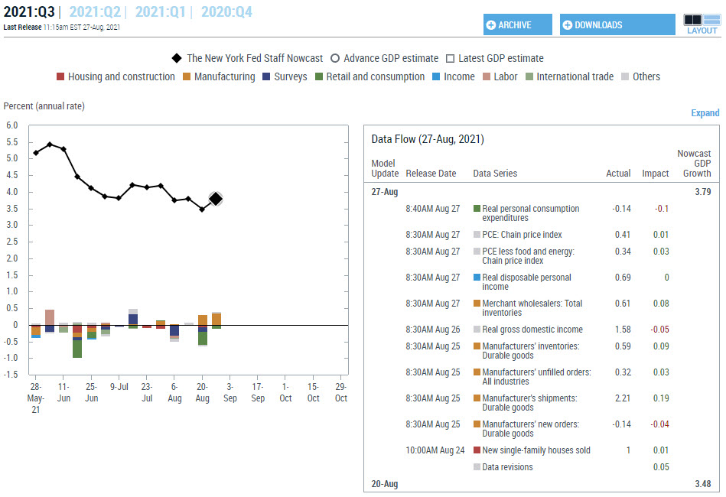The image size is (726, 497).
Task: Open the Archive button
Action: tap(517, 25)
